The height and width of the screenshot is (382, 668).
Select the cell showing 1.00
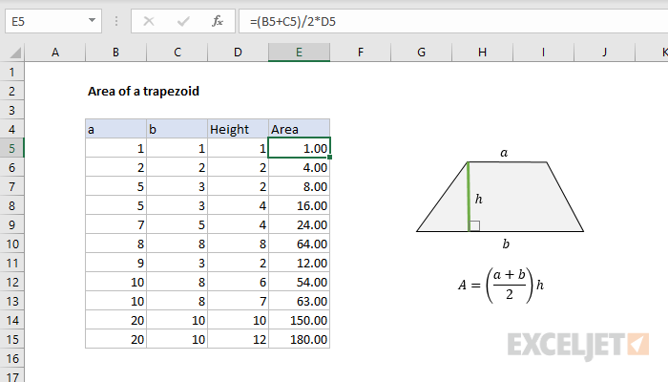(x=299, y=148)
